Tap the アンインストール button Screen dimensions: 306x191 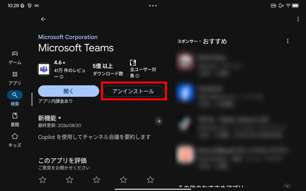pyautogui.click(x=133, y=91)
